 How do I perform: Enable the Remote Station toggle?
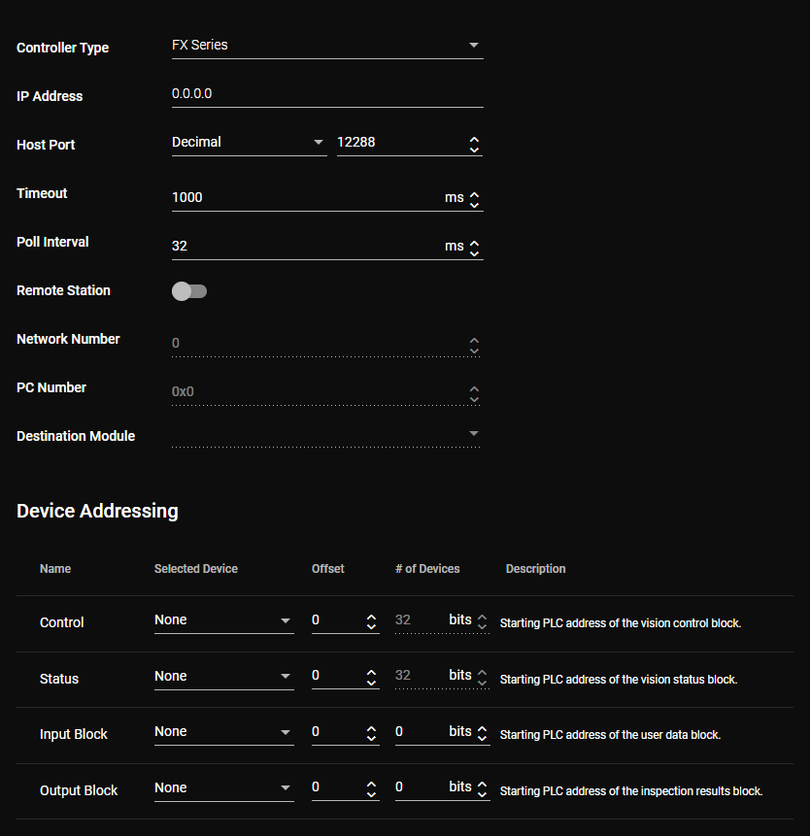click(189, 291)
